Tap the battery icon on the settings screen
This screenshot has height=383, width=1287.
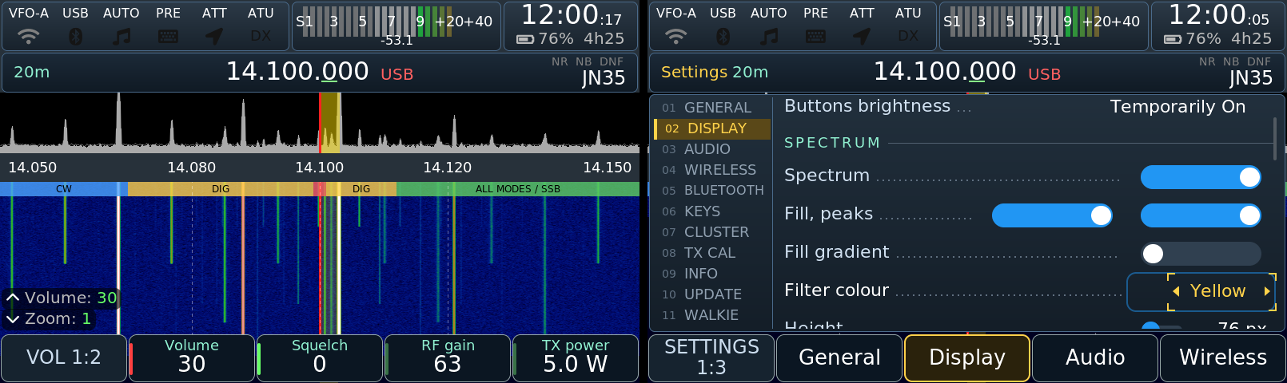[x=1173, y=39]
